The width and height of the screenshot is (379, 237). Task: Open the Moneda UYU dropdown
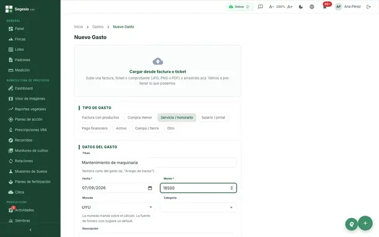117,207
